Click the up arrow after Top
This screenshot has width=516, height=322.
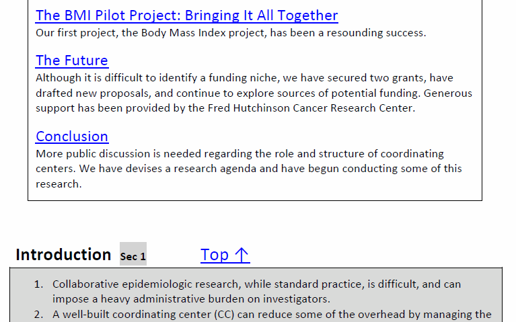[x=242, y=255]
